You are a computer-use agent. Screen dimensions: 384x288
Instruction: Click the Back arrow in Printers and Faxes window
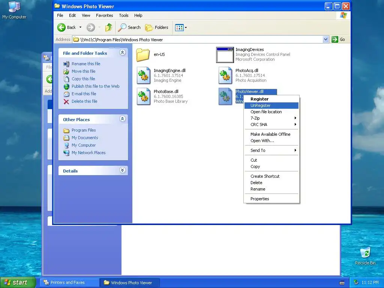click(49, 79)
